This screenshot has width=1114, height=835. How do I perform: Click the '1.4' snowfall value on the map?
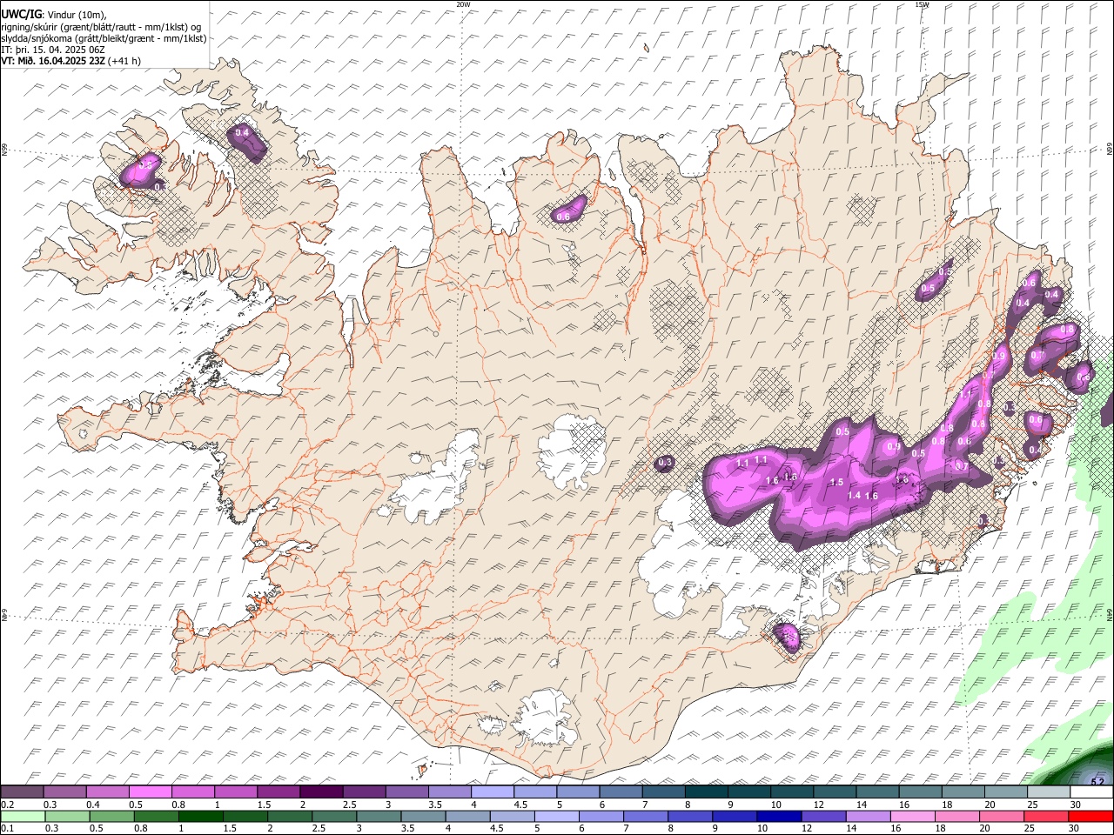tap(854, 495)
